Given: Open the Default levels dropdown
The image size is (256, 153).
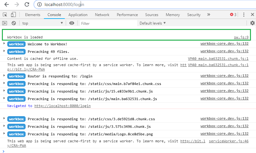Looking at the screenshot, I should pyautogui.click(x=153, y=23).
